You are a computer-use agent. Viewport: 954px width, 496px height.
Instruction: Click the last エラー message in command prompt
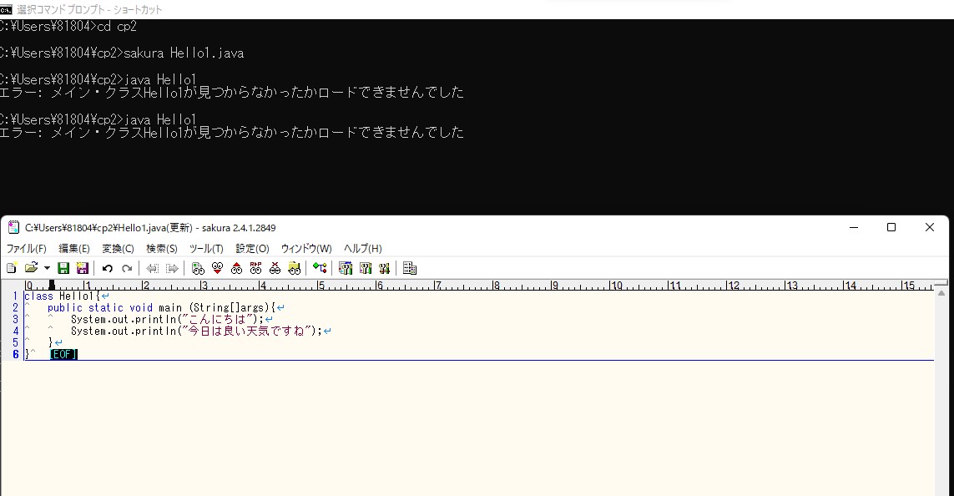click(x=232, y=133)
